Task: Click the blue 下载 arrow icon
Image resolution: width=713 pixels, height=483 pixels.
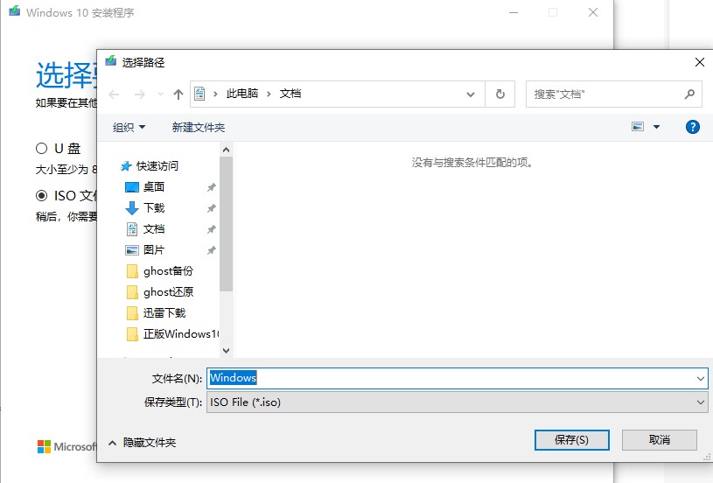Action: [x=132, y=208]
